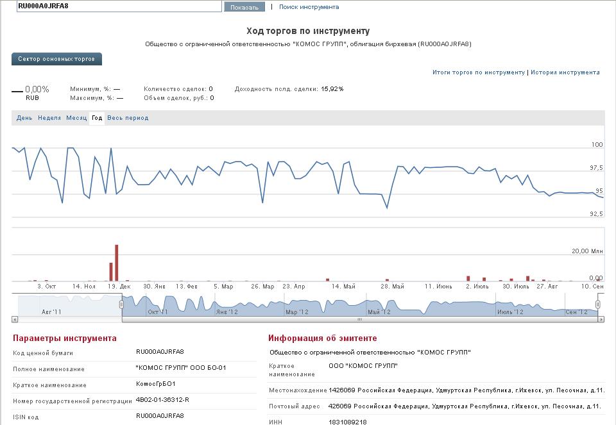Click the Информация об эмитенте heading

pos(323,338)
